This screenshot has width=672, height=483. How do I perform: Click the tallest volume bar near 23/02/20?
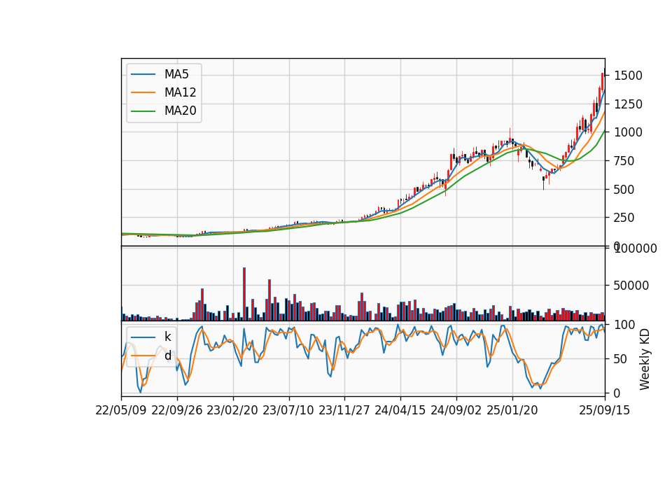244,294
